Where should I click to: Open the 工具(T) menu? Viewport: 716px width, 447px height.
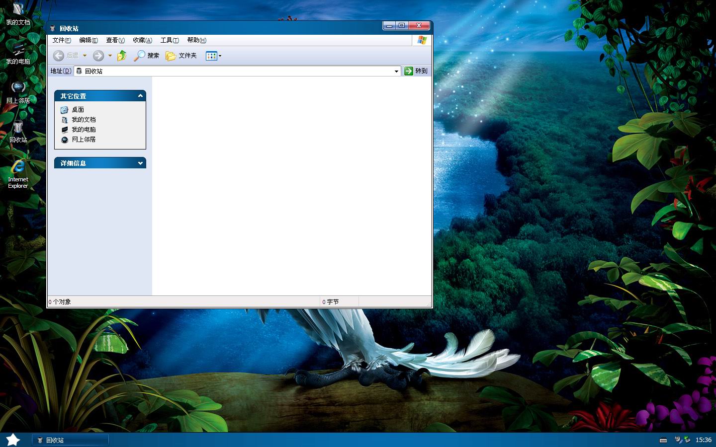(x=170, y=40)
